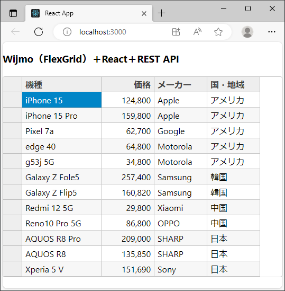Click the grid's top-left select-all corner cell
The width and height of the screenshot is (285, 291).
[x=13, y=84]
